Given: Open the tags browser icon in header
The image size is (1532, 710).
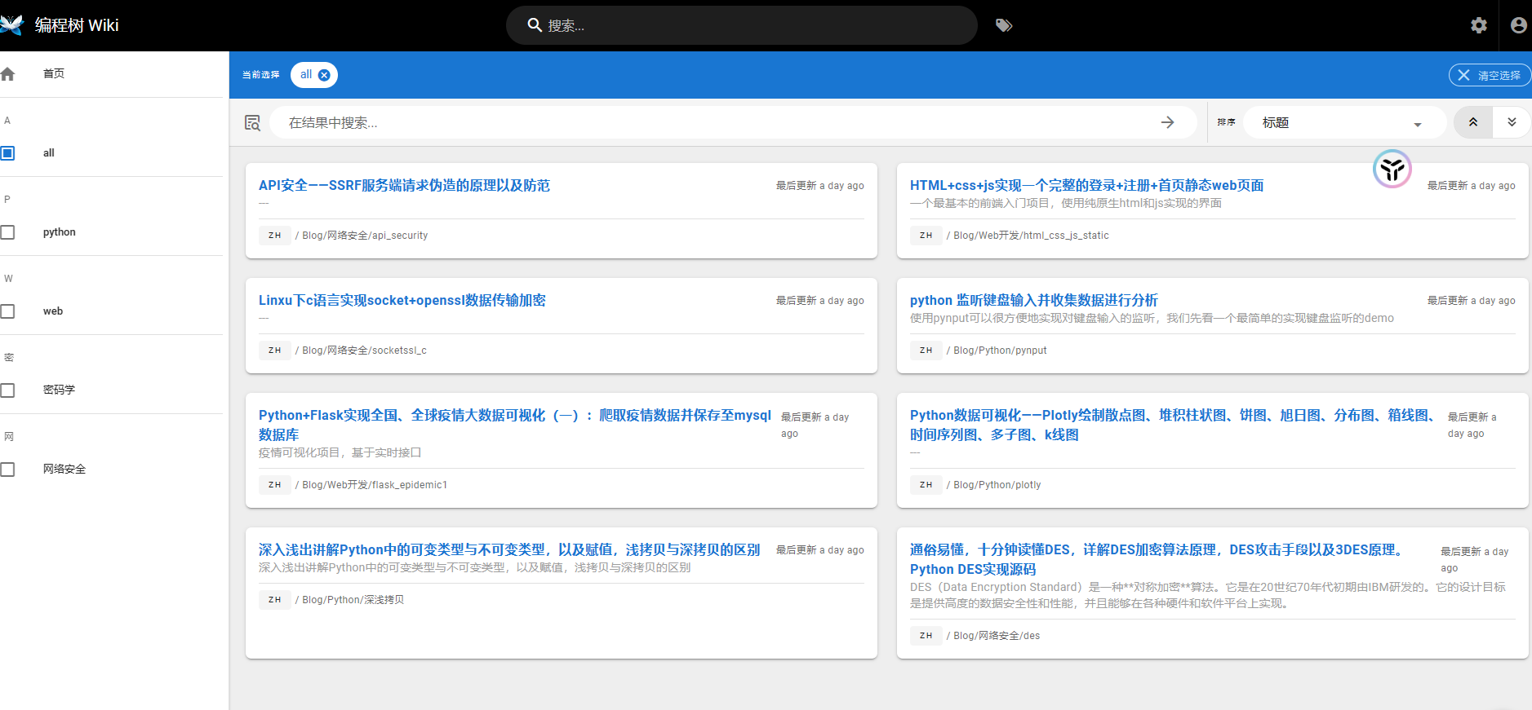Looking at the screenshot, I should [x=1004, y=25].
